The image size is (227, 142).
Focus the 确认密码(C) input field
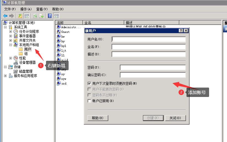click(x=153, y=75)
